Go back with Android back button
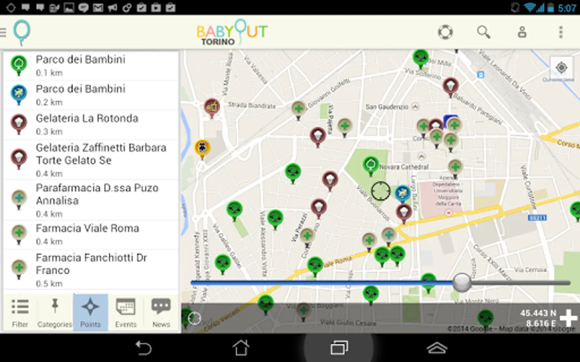The width and height of the screenshot is (580, 362). 143,348
